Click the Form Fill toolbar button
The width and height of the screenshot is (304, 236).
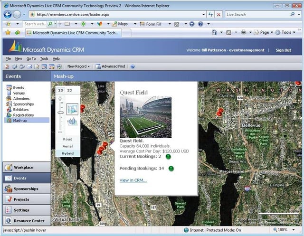[x=151, y=24]
